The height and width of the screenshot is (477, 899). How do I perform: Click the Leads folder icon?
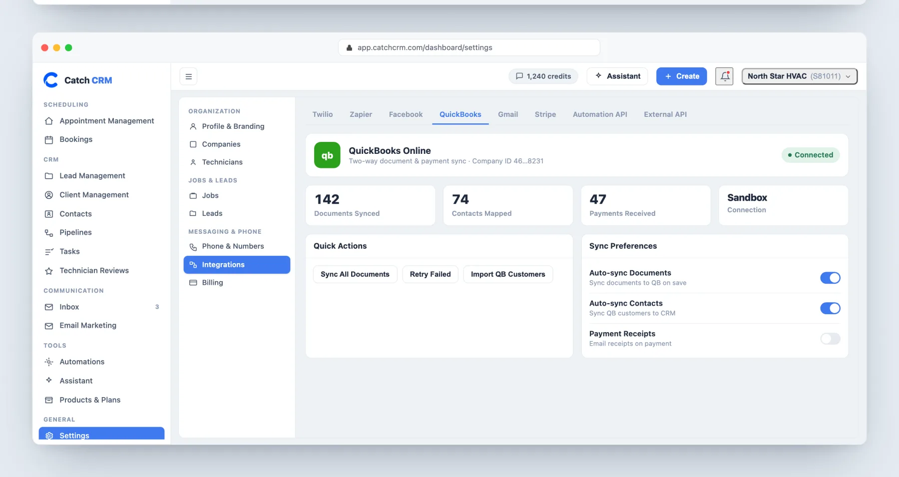pyautogui.click(x=193, y=213)
